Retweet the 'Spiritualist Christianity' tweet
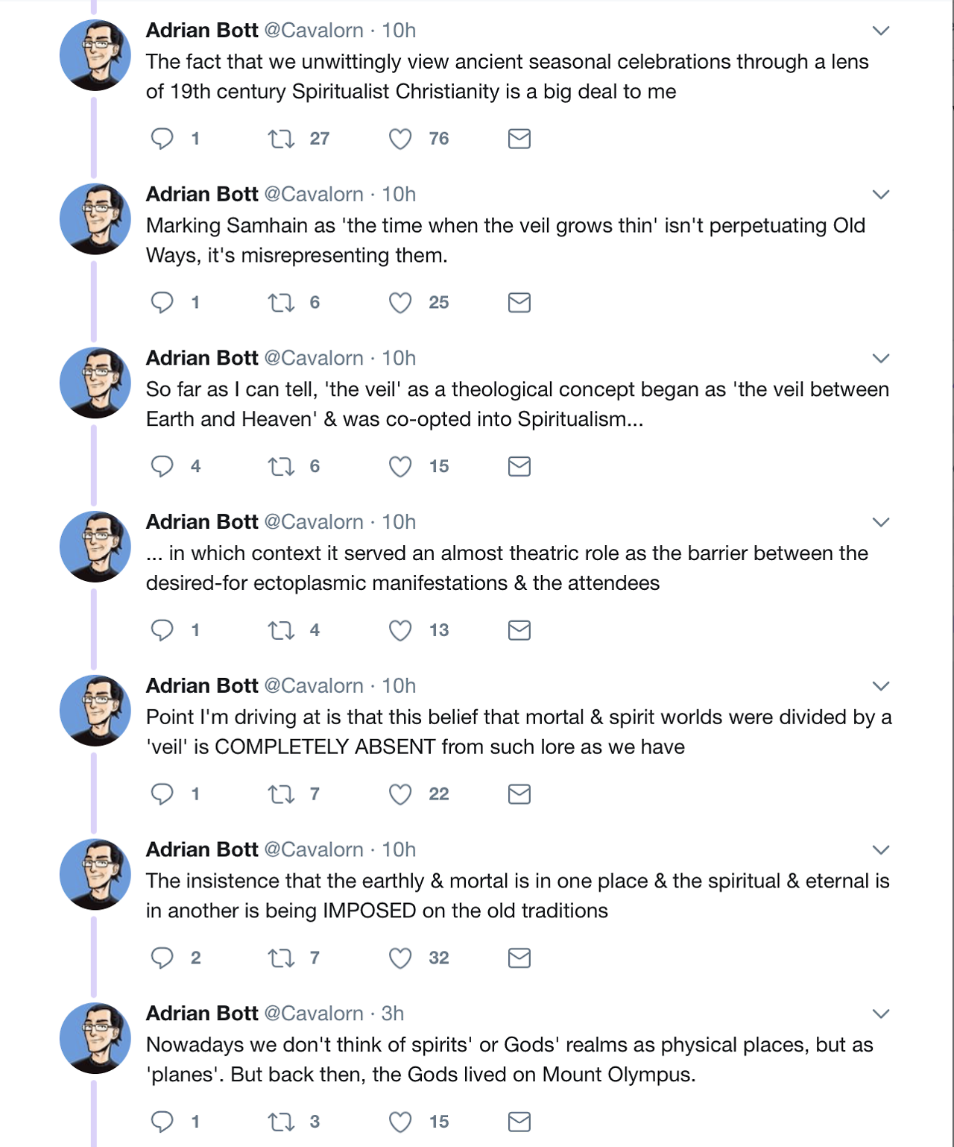 point(282,139)
